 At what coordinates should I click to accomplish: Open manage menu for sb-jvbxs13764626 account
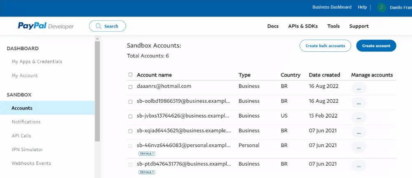click(359, 118)
